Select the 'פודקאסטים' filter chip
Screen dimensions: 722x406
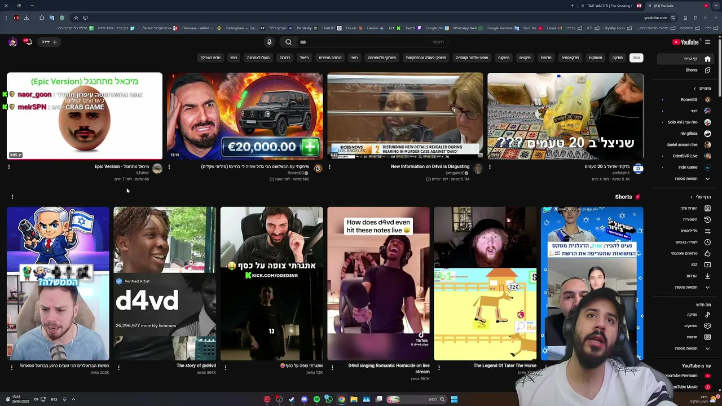click(570, 58)
